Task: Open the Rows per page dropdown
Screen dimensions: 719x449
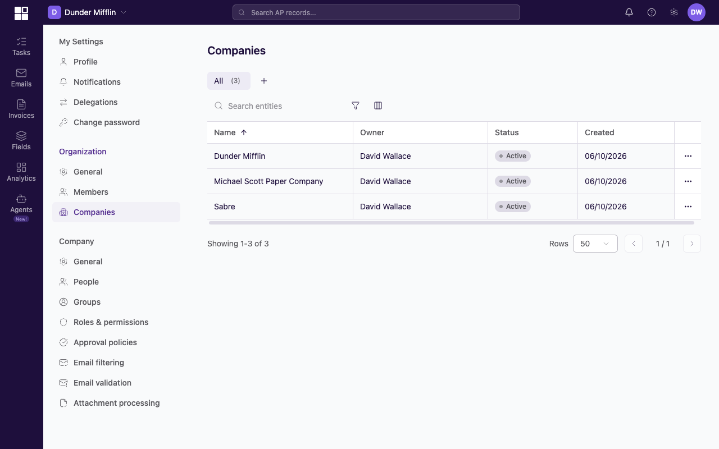Action: click(595, 244)
